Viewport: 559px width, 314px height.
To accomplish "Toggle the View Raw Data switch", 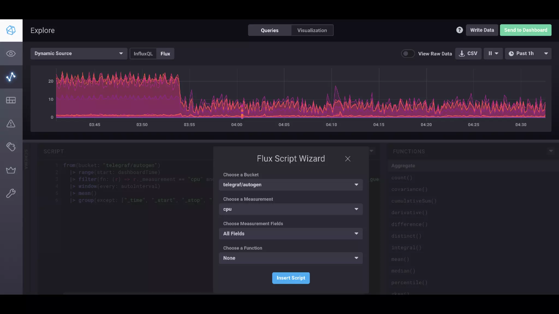I will tap(408, 54).
